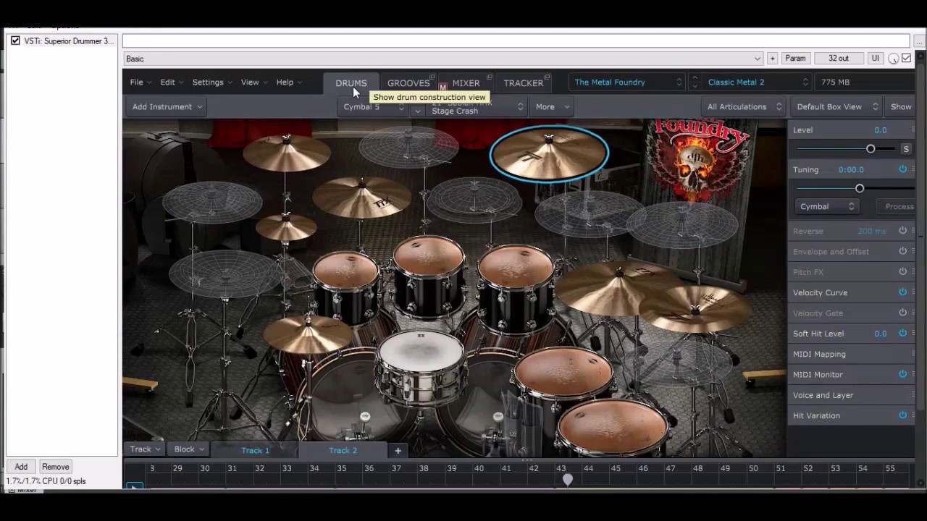927x521 pixels.
Task: Enable the Velocity Gate power button
Action: pos(902,313)
